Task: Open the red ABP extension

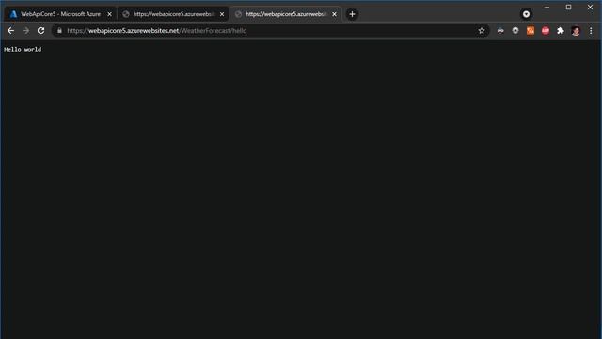Action: tap(546, 31)
